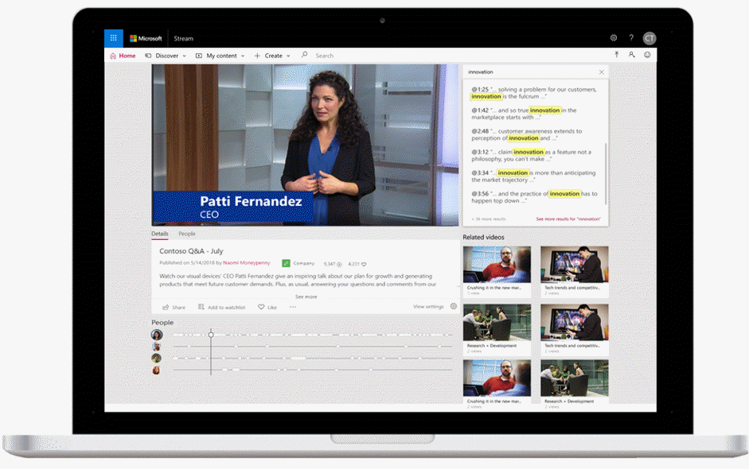Click the help question mark icon
Image resolution: width=749 pixels, height=469 pixels.
click(631, 38)
